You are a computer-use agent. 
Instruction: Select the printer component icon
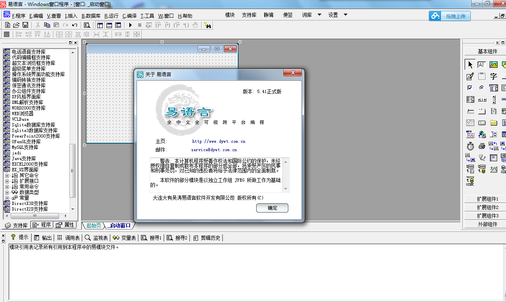pos(482,146)
